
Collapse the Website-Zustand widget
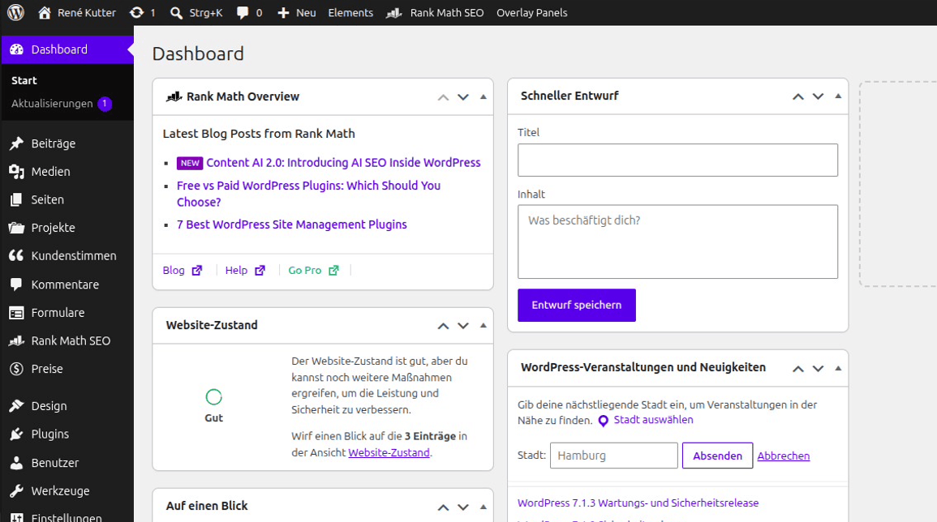point(484,326)
